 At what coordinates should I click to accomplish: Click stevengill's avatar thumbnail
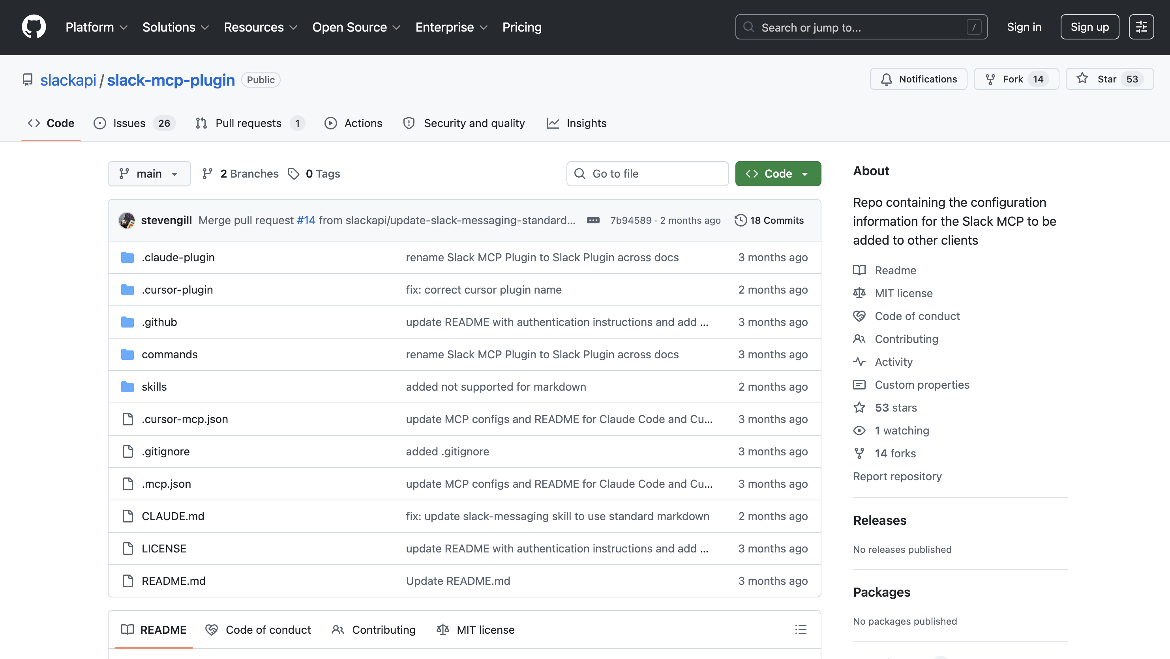tap(127, 220)
